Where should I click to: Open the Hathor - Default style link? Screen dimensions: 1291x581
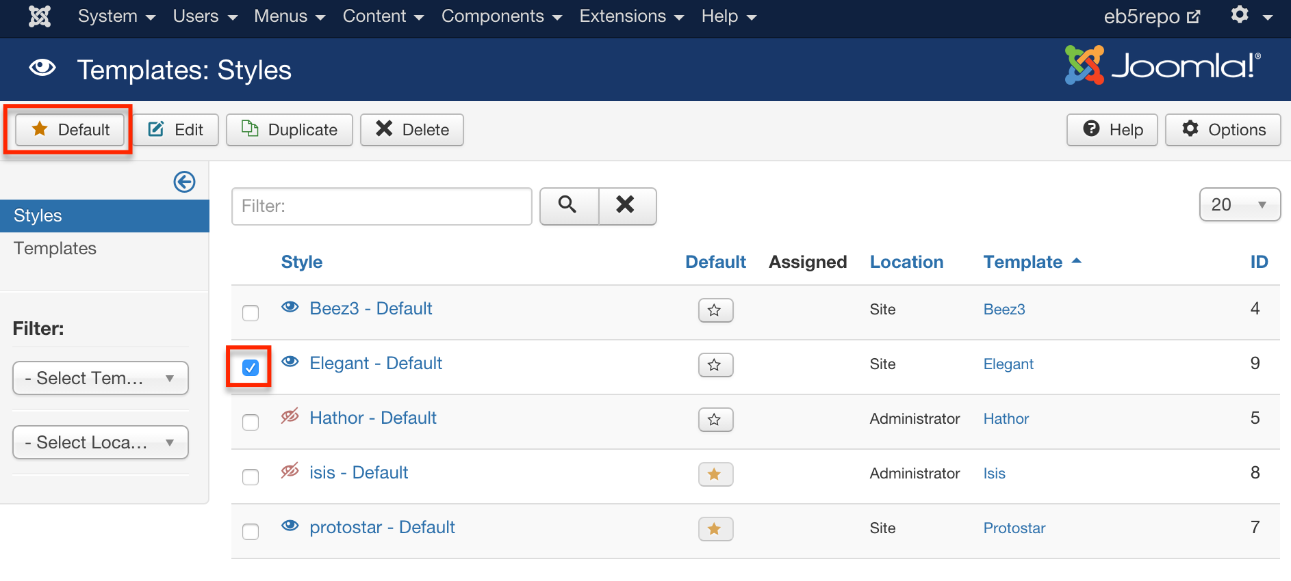(373, 418)
